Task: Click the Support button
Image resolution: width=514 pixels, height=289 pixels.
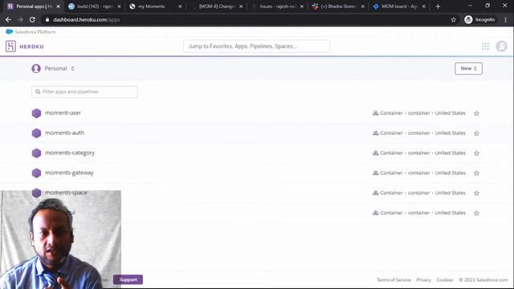Action: 128,279
